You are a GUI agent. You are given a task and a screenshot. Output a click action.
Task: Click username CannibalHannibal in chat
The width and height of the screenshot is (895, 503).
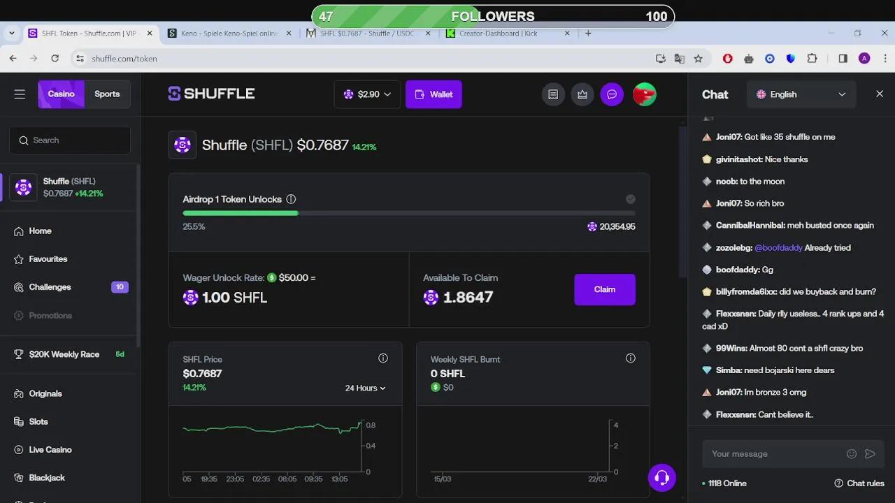tap(750, 226)
